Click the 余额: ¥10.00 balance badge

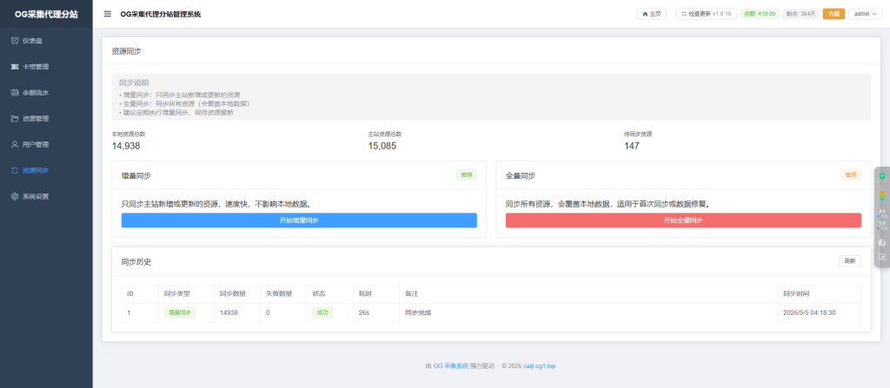point(760,14)
